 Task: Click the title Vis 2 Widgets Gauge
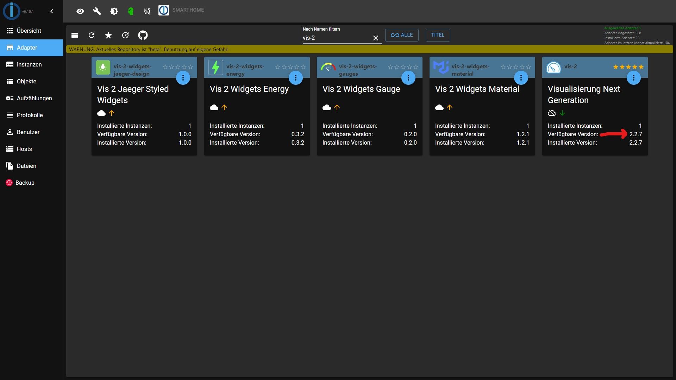[361, 89]
